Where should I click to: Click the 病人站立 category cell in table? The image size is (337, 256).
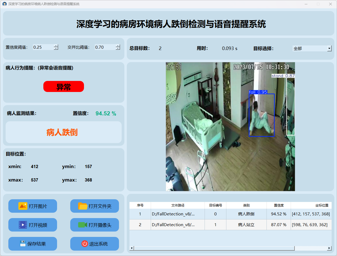[x=246, y=225]
